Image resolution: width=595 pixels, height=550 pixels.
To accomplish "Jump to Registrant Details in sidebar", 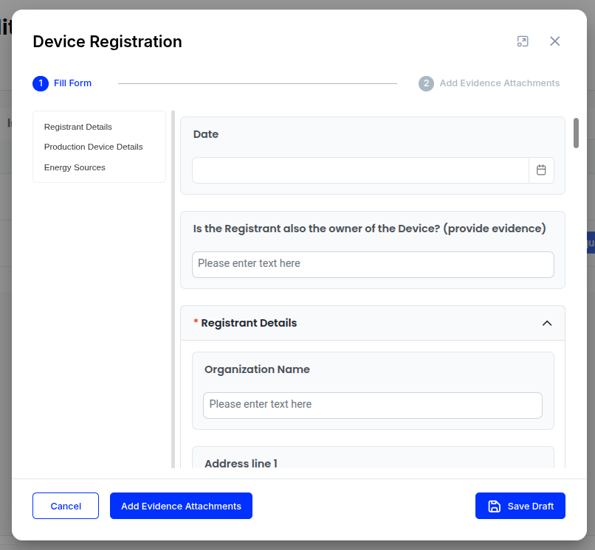I will pos(78,127).
